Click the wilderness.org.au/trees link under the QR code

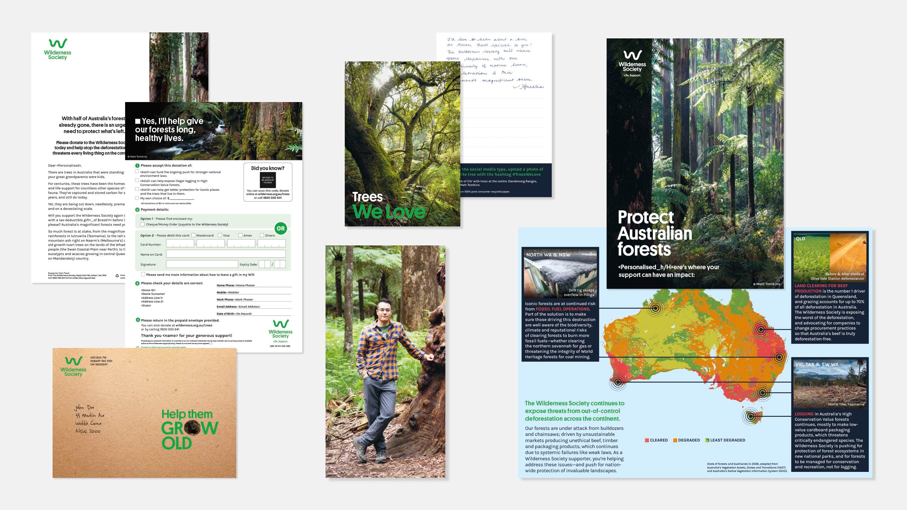[273, 194]
